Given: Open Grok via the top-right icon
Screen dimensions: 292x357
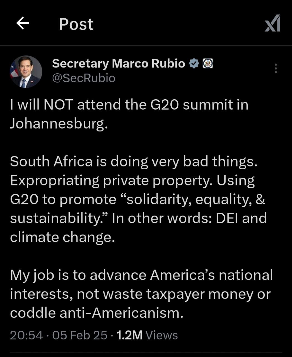Looking at the screenshot, I should (x=272, y=23).
